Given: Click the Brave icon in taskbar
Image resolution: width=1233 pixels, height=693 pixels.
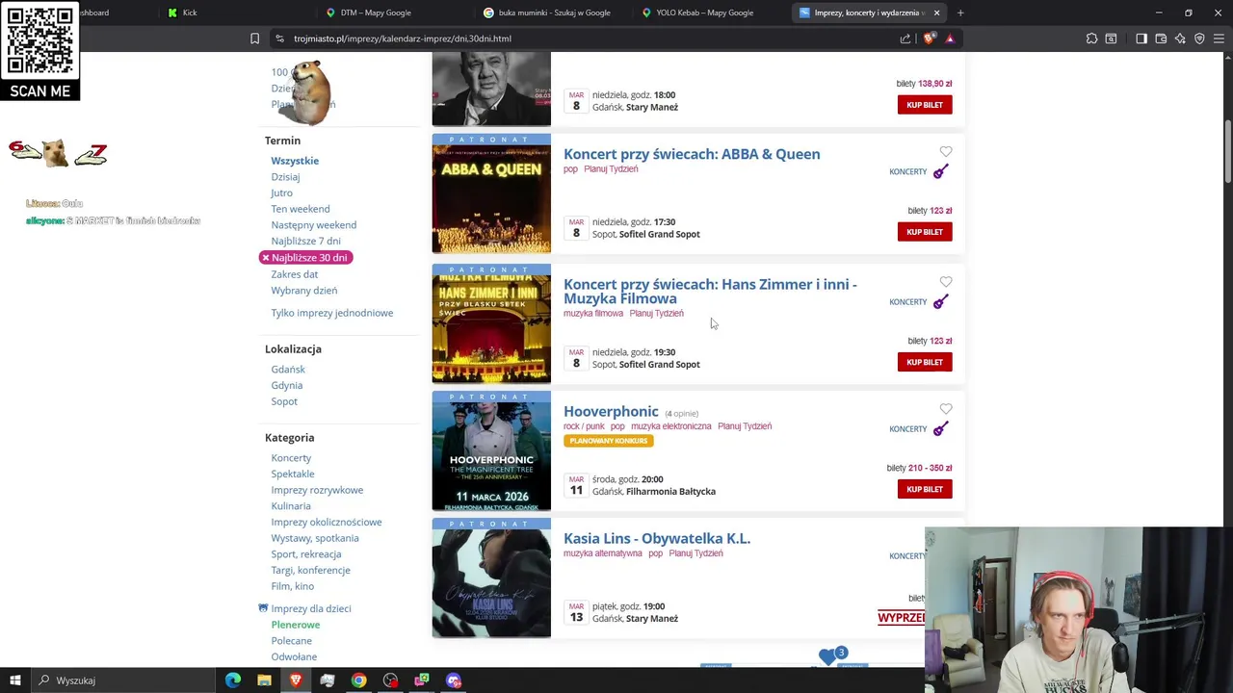Looking at the screenshot, I should pyautogui.click(x=296, y=680).
